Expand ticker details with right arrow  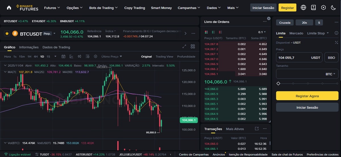point(186,33)
